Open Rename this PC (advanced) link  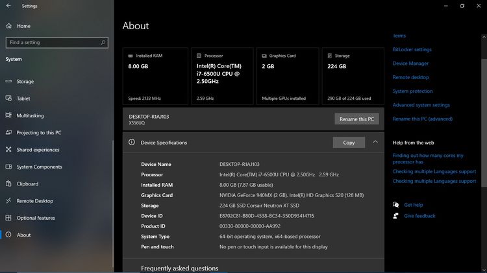point(423,119)
